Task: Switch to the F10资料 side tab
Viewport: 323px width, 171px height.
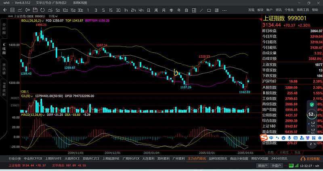Action: [x=4, y=89]
